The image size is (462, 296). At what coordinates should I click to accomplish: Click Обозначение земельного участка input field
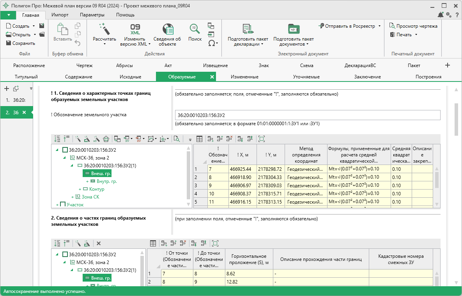pos(307,115)
